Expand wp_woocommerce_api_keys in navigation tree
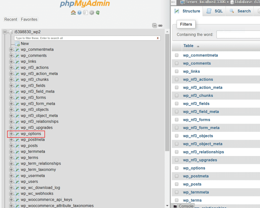260x208 pixels. pos(11,200)
